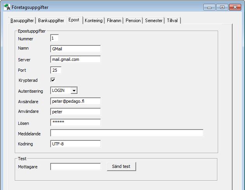
Task: Click the Avsändare email field
Action: [75, 101]
